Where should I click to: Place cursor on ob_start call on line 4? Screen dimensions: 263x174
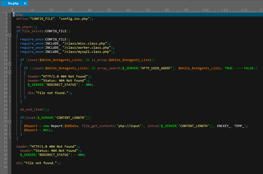pyautogui.click(x=24, y=27)
